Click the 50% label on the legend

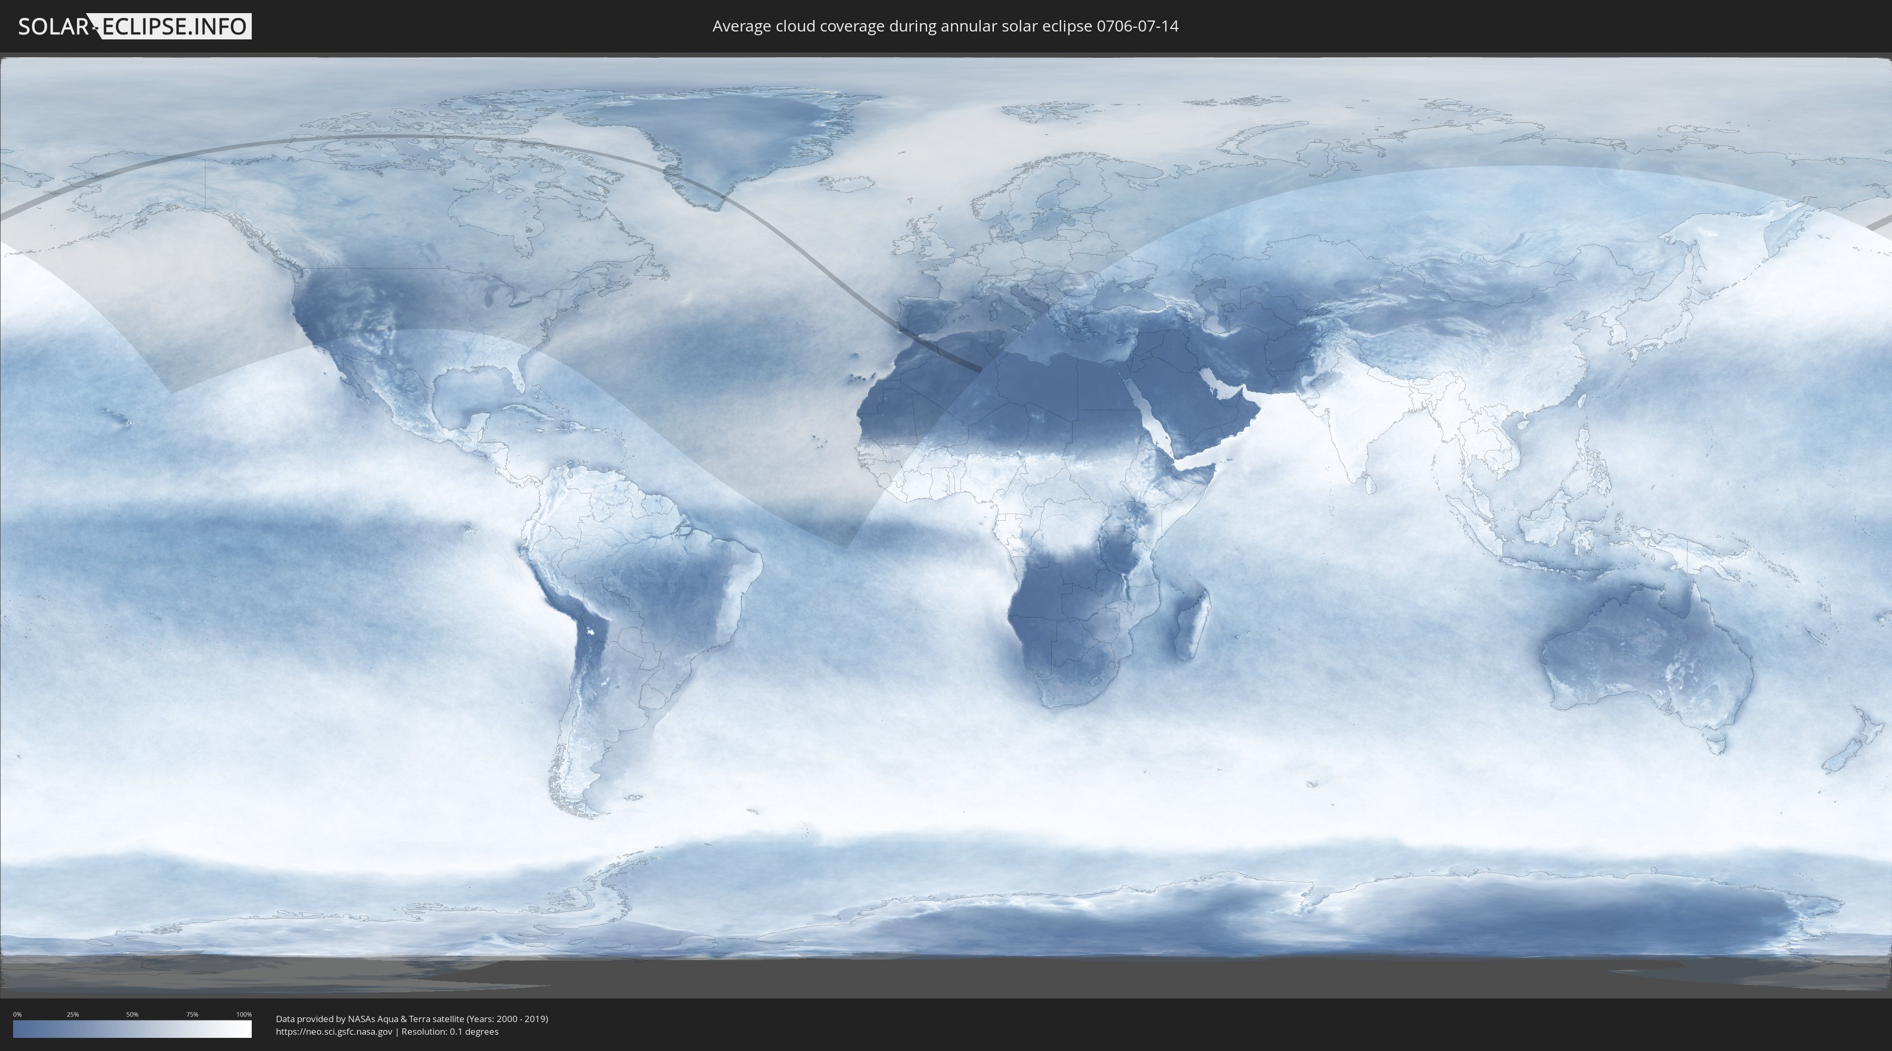pyautogui.click(x=132, y=1014)
